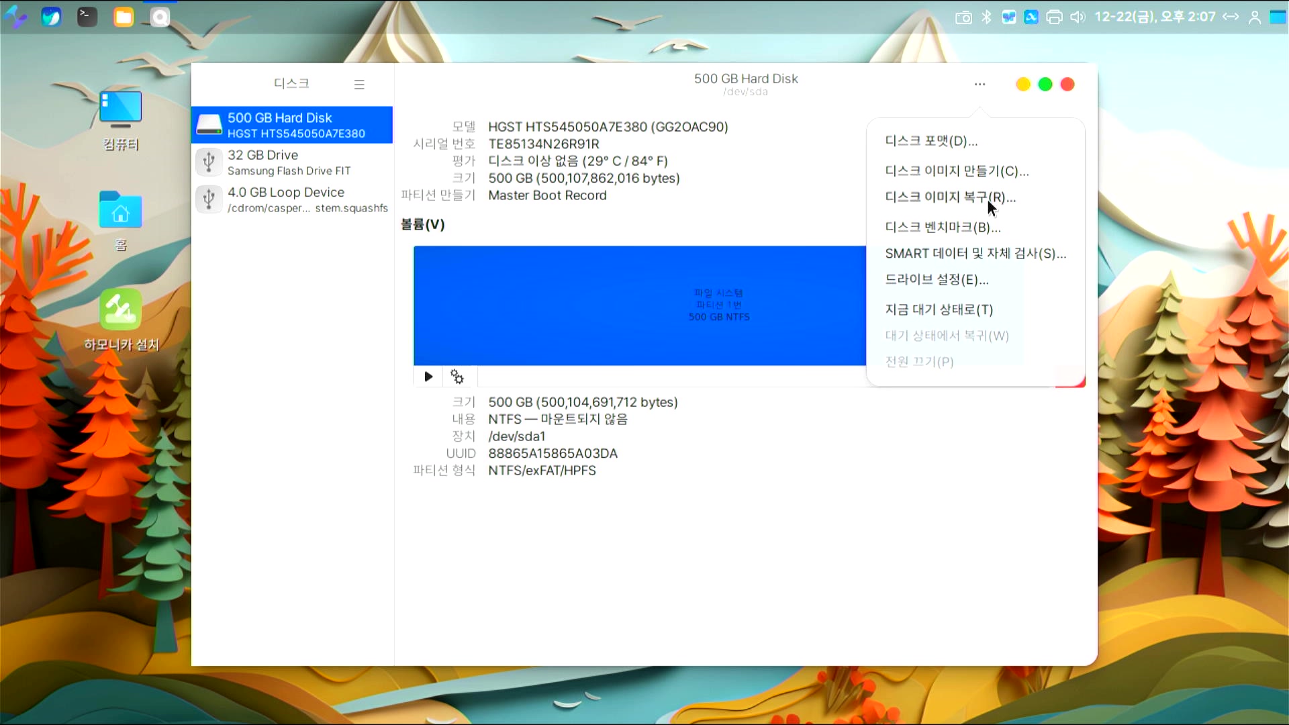Viewport: 1289px width, 725px height.
Task: Click the assessment text 디스크 이상 없음
Action: coord(577,161)
